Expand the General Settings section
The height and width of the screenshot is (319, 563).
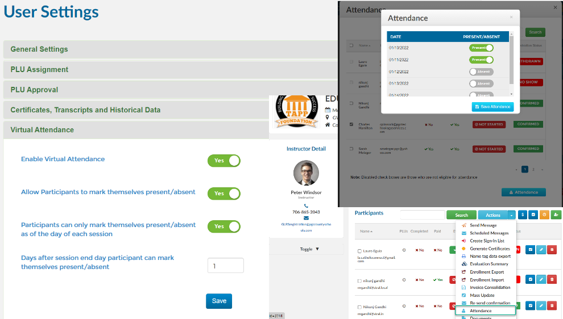click(39, 49)
